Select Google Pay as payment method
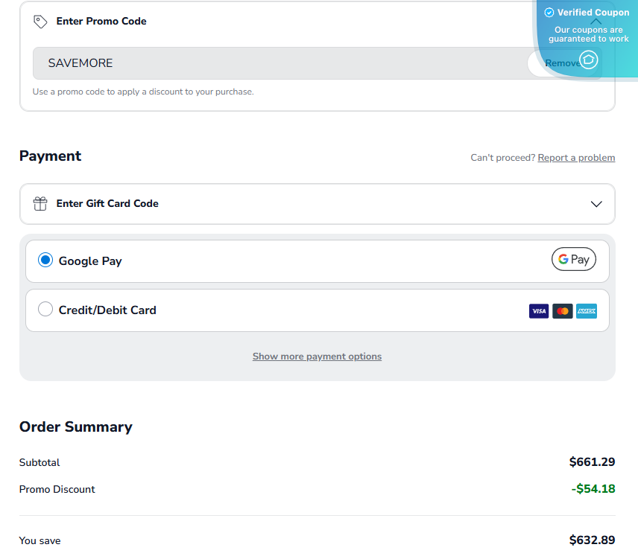This screenshot has height=559, width=638. click(45, 260)
